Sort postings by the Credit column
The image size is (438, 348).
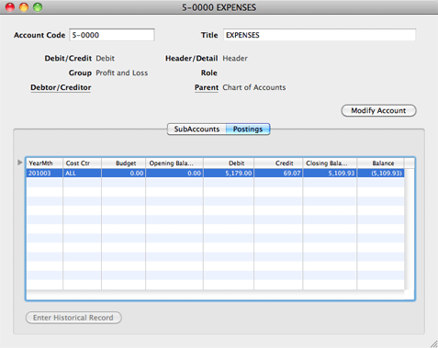pos(278,163)
